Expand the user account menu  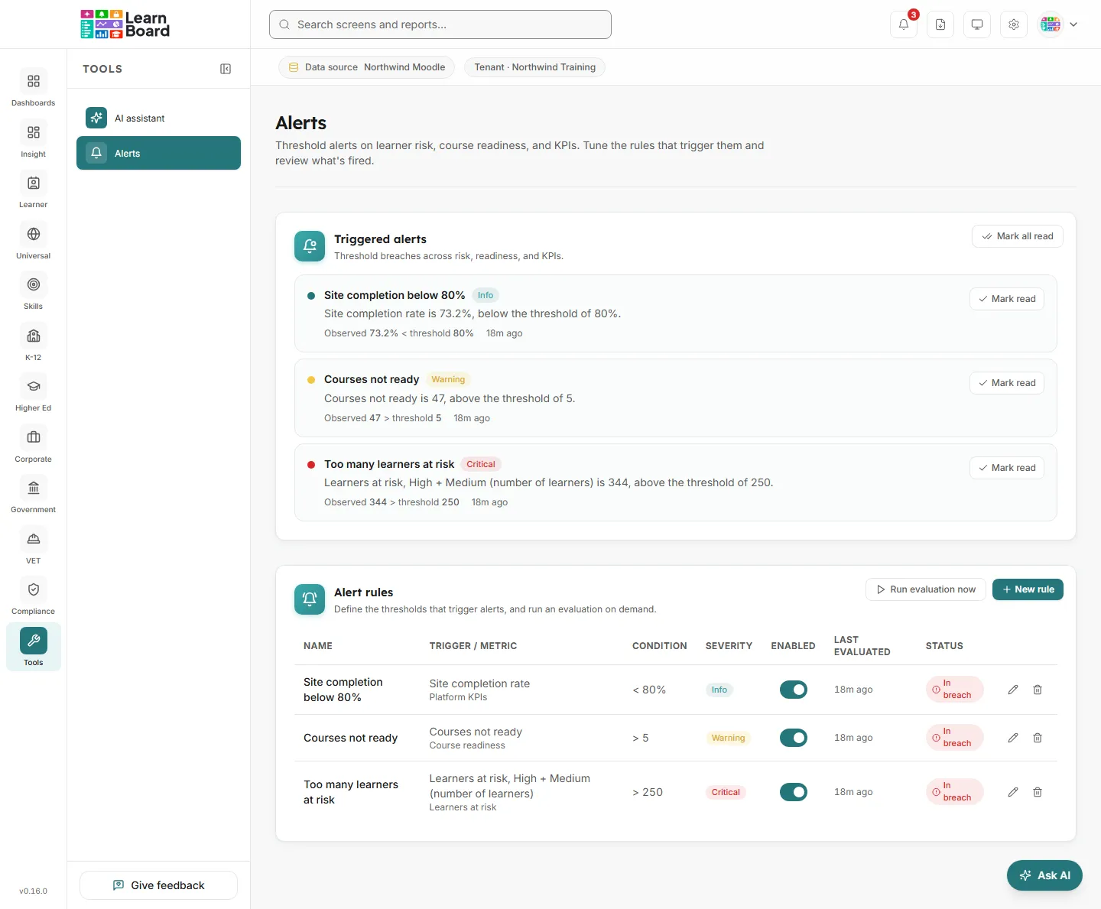click(x=1058, y=24)
